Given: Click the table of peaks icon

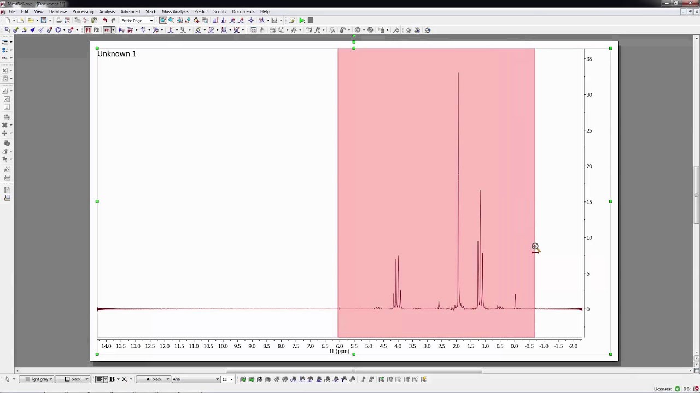Looking at the screenshot, I should 254,30.
